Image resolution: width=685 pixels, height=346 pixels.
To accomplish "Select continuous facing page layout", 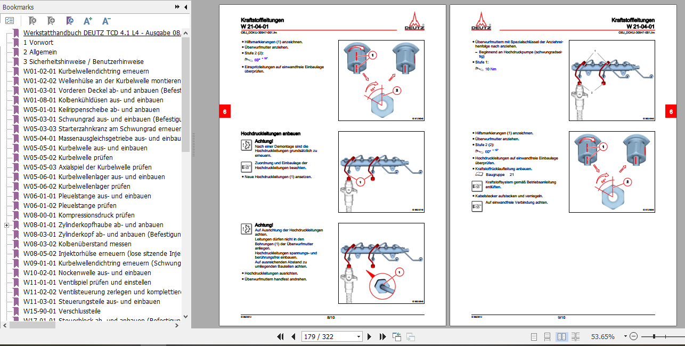I will [575, 336].
